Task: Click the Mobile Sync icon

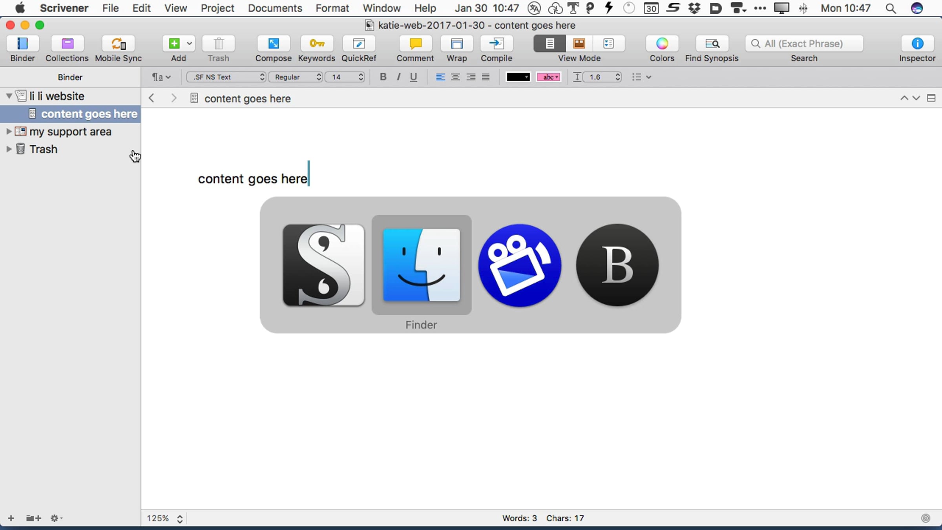Action: pos(118,44)
